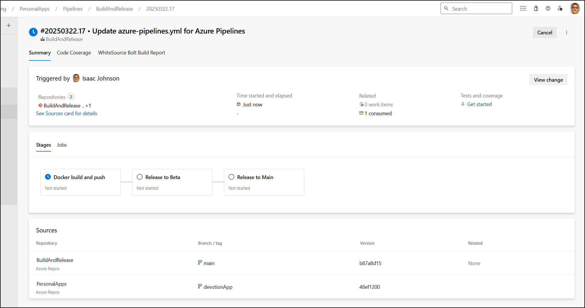Click the Release to Beta status circle

coord(140,177)
